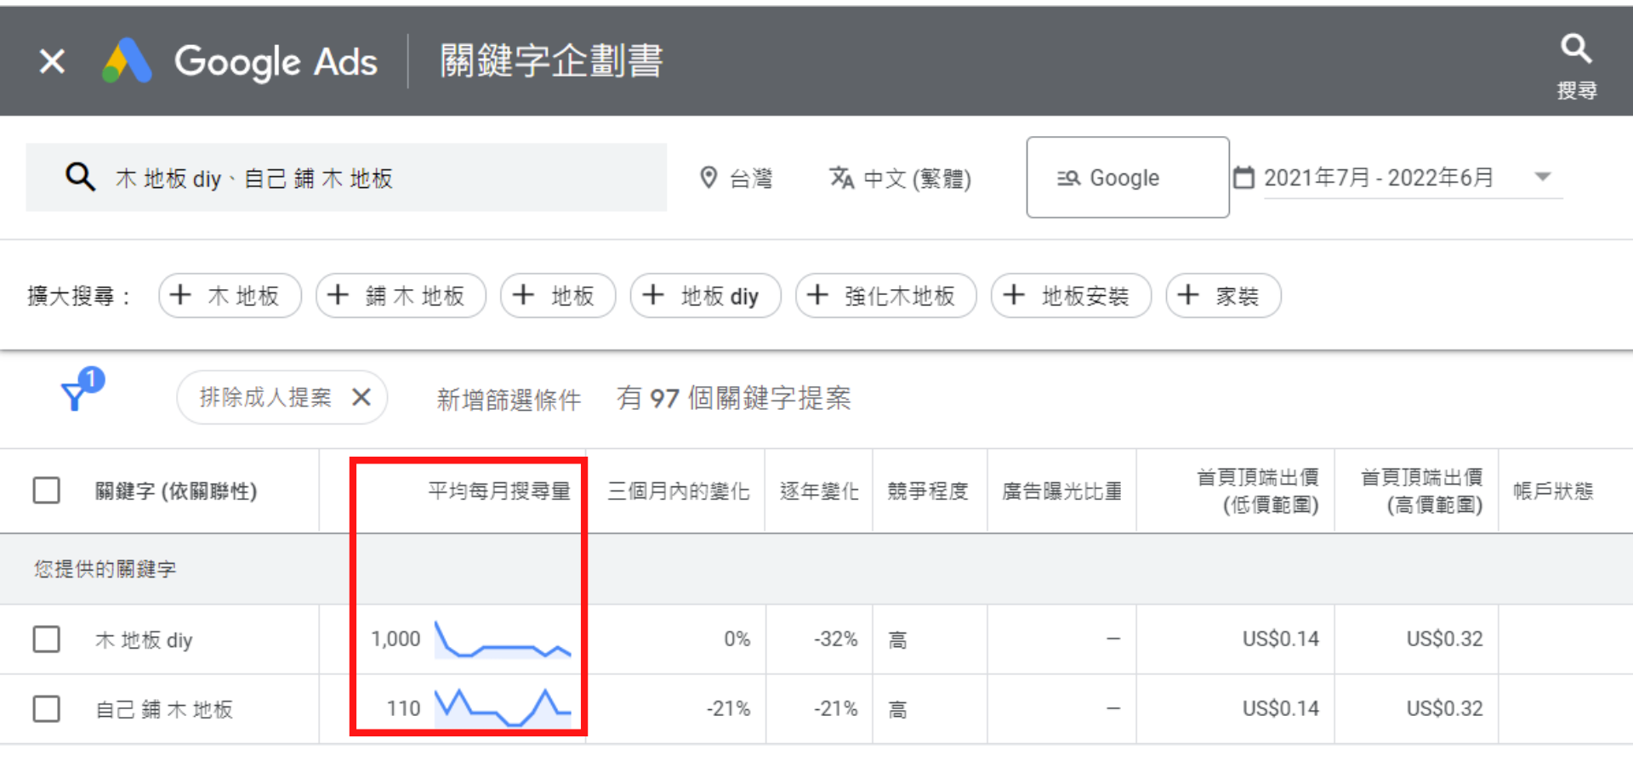Remove the 排除成人提案 filter chip
Image resolution: width=1633 pixels, height=767 pixels.
click(361, 397)
